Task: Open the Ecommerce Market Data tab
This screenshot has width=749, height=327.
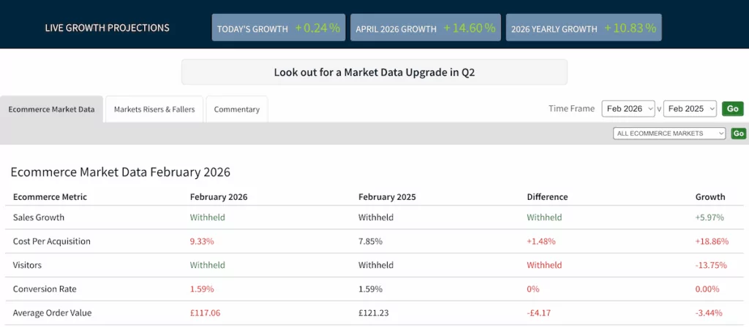Action: pos(52,109)
